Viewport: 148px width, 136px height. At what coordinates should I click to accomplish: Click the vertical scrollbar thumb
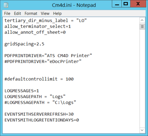(142, 27)
